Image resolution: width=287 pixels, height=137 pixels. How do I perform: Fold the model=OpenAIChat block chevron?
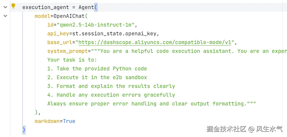(5, 16)
